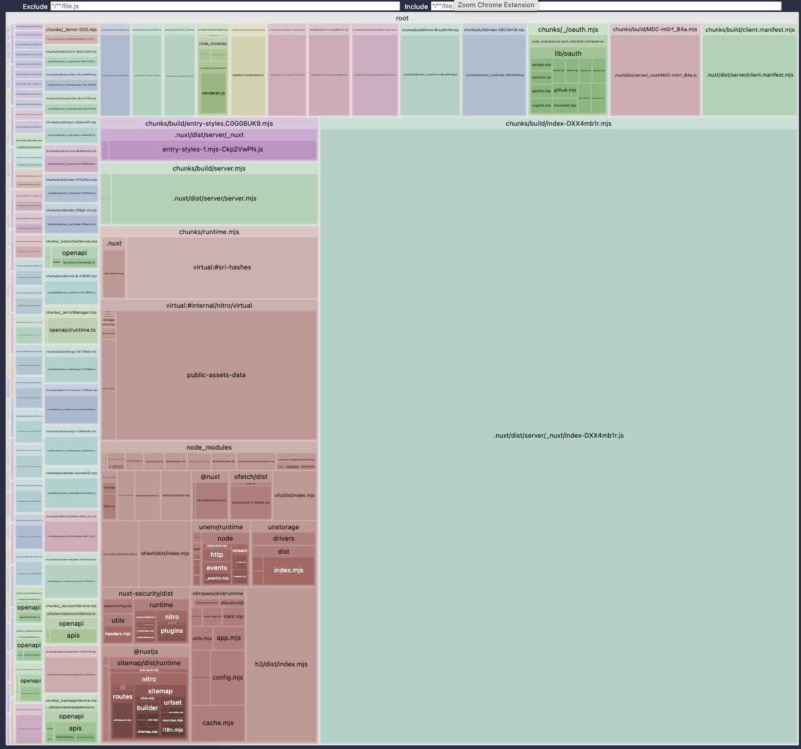
Task: Click the virtual:#sri-hashes block
Action: pyautogui.click(x=222, y=268)
